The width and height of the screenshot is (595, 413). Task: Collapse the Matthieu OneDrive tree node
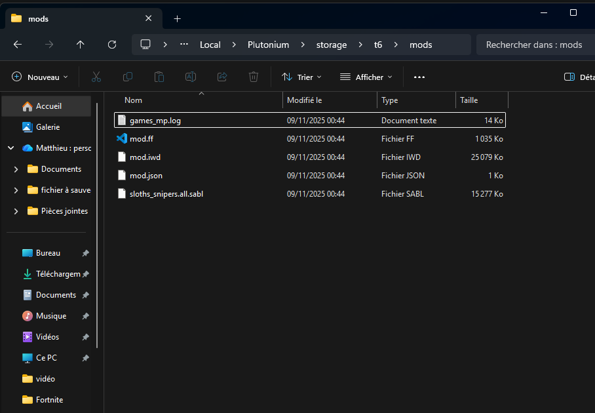point(10,148)
